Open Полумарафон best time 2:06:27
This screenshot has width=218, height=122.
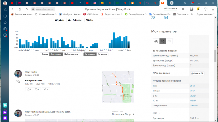[x=194, y=105]
